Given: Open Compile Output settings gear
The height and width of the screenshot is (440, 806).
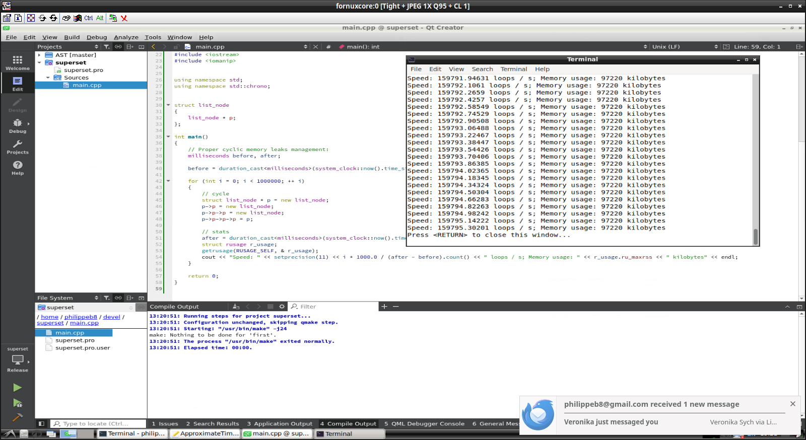Looking at the screenshot, I should coord(282,306).
